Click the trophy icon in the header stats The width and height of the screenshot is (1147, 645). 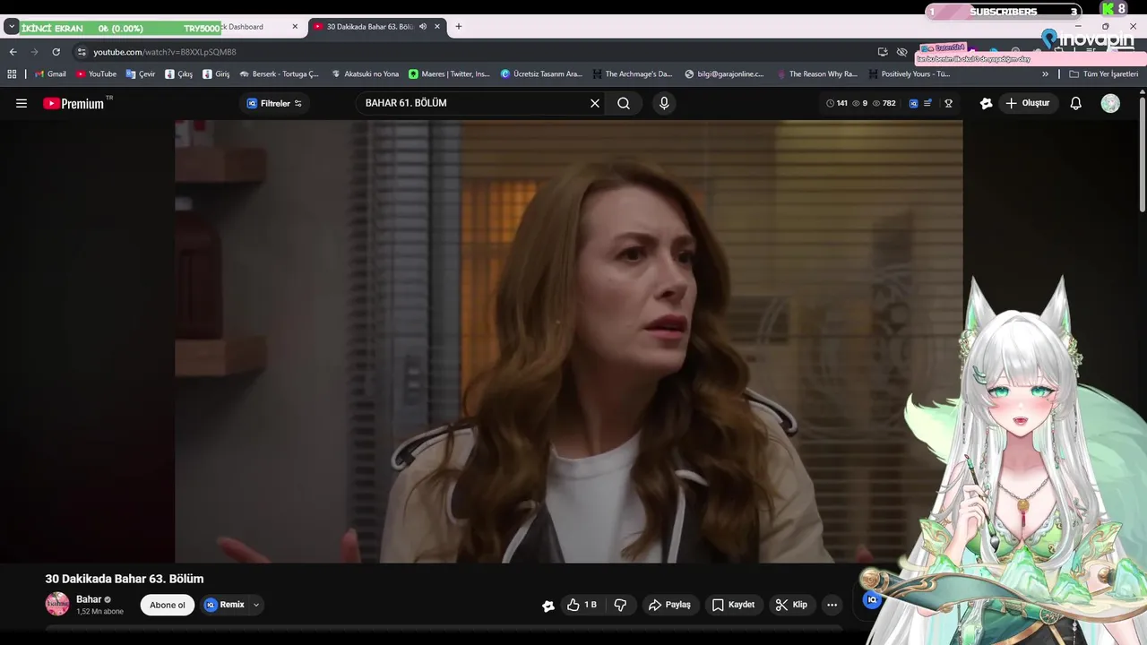click(948, 103)
